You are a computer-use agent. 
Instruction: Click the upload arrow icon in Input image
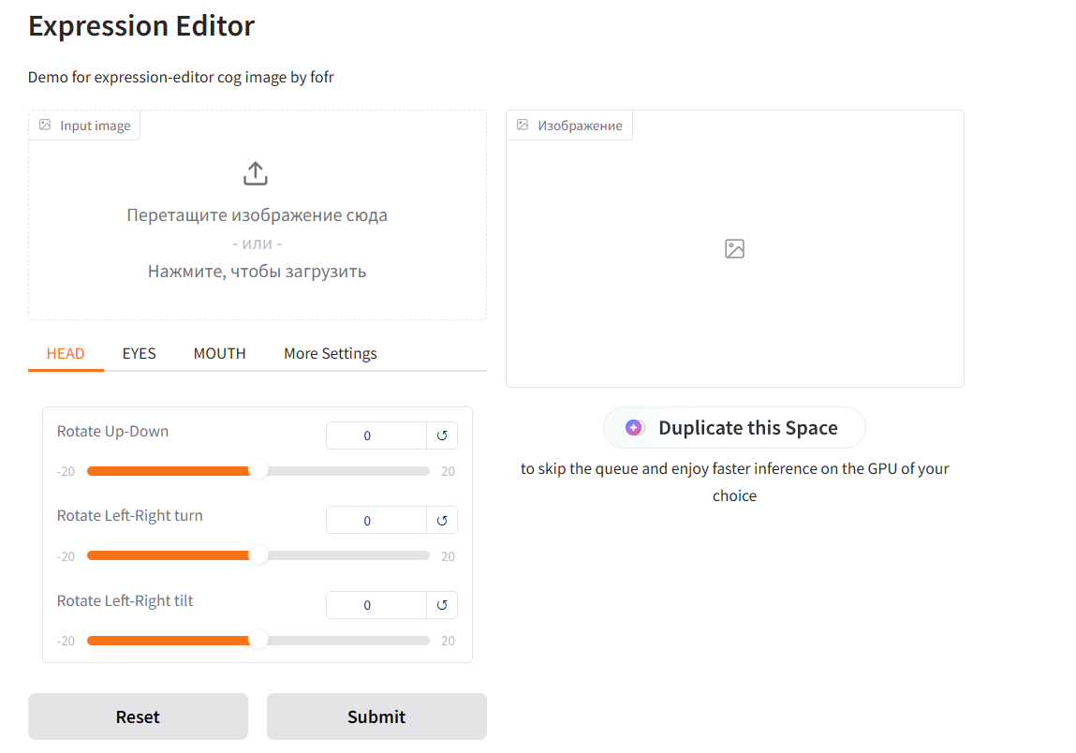pyautogui.click(x=256, y=173)
